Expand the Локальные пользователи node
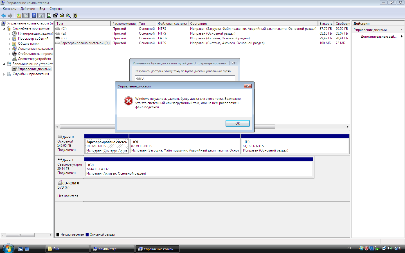Screen dimensions: 405x253 point(9,49)
